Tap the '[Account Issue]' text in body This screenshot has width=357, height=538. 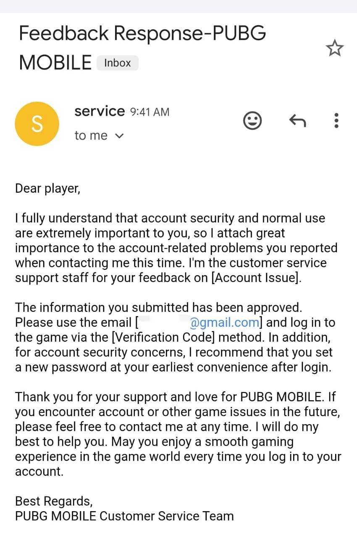point(257,278)
